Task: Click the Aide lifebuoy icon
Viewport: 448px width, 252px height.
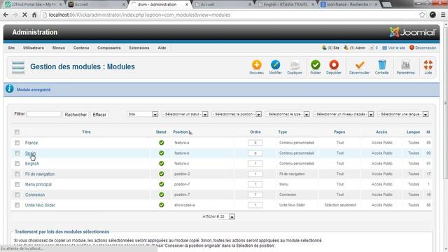Action: coord(428,65)
